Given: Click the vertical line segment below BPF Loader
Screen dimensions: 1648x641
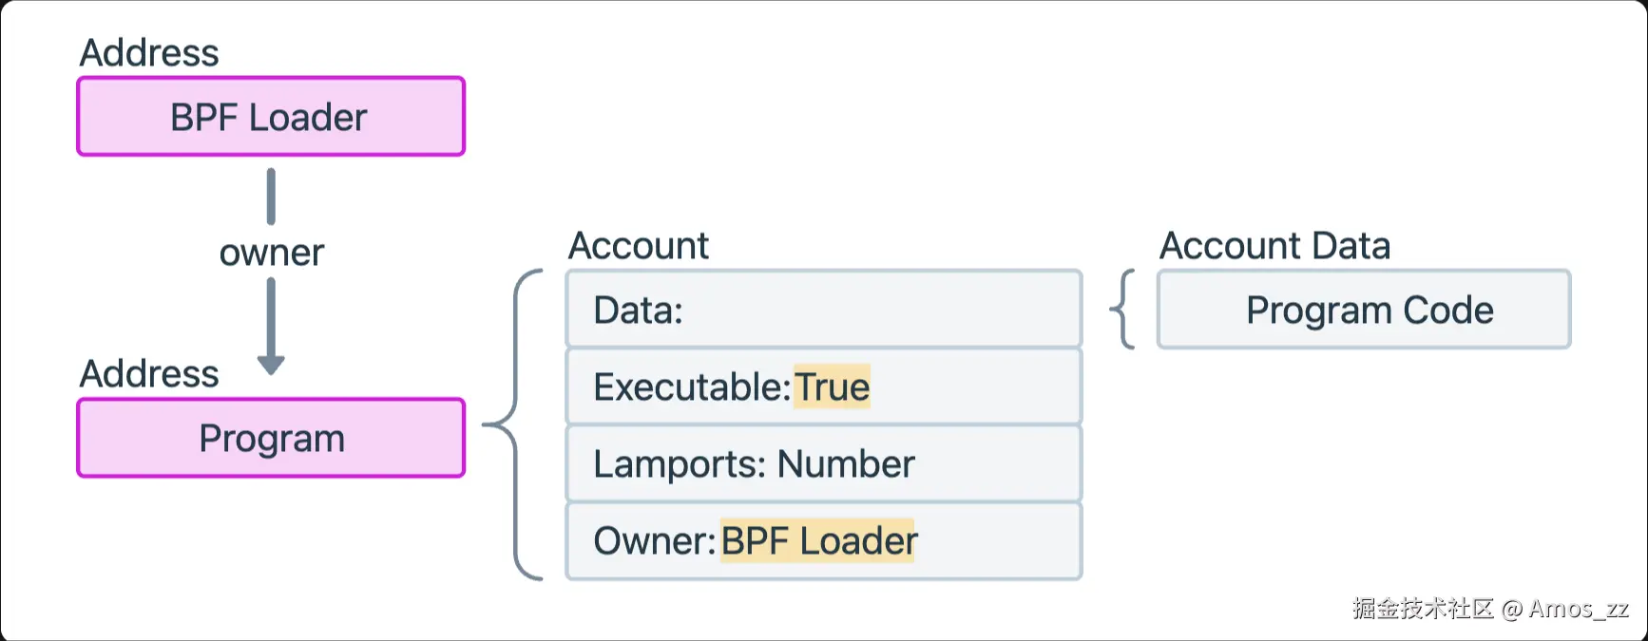Looking at the screenshot, I should tap(271, 197).
